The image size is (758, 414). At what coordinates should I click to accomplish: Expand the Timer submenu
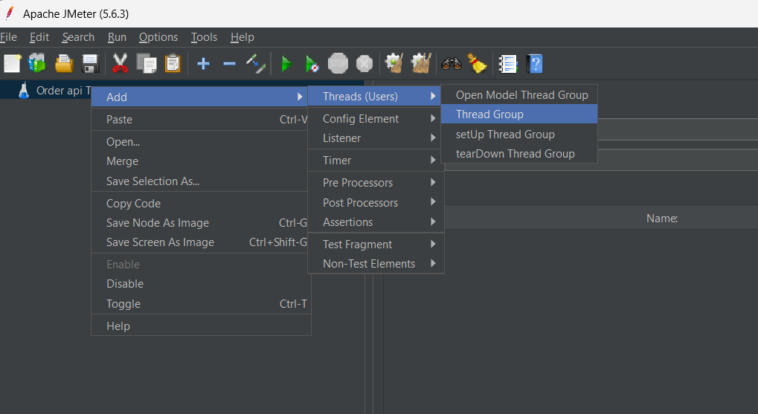tap(375, 161)
